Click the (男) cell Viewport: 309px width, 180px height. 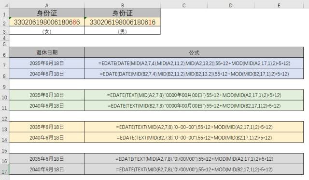[122, 31]
